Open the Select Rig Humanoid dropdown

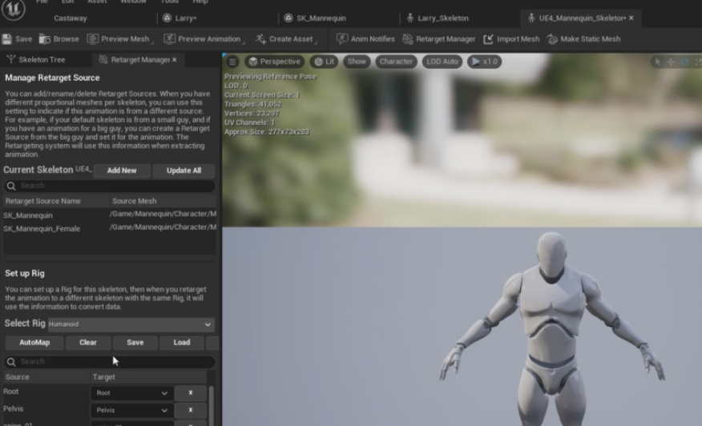pos(131,324)
